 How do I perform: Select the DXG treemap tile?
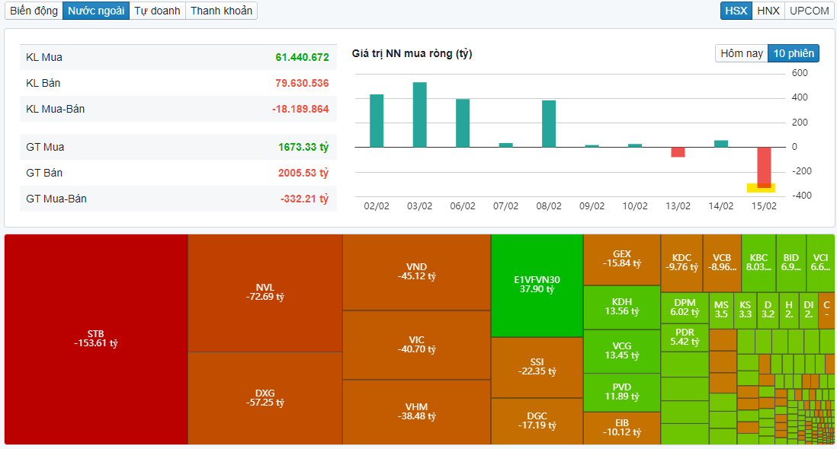click(265, 399)
